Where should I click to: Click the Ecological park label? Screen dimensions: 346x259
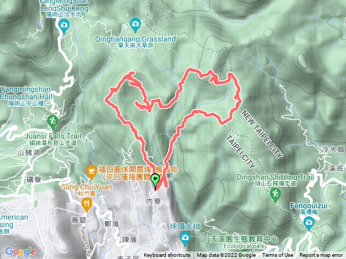pos(244,246)
